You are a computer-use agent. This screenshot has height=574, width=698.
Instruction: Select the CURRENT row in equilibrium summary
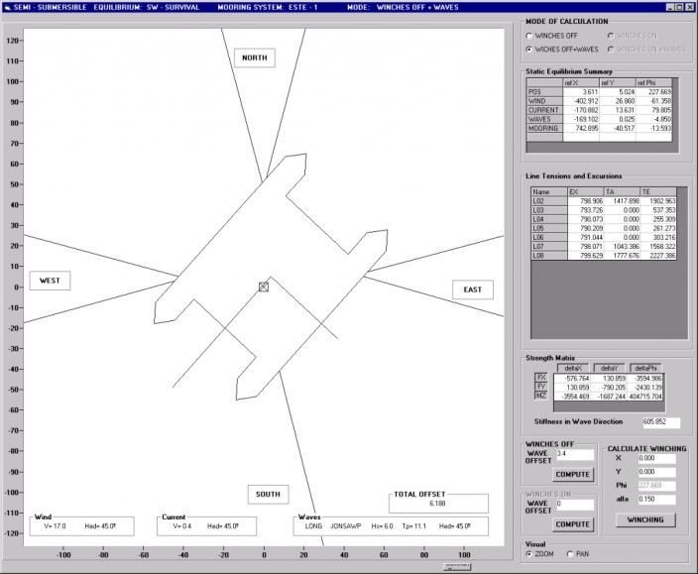tap(599, 110)
